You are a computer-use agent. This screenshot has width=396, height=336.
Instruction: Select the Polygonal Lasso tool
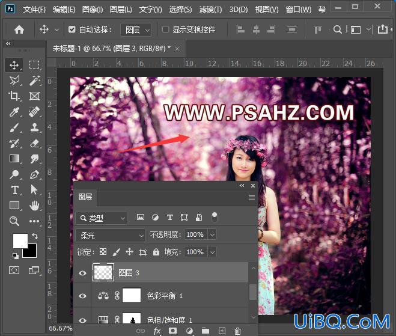click(x=14, y=81)
